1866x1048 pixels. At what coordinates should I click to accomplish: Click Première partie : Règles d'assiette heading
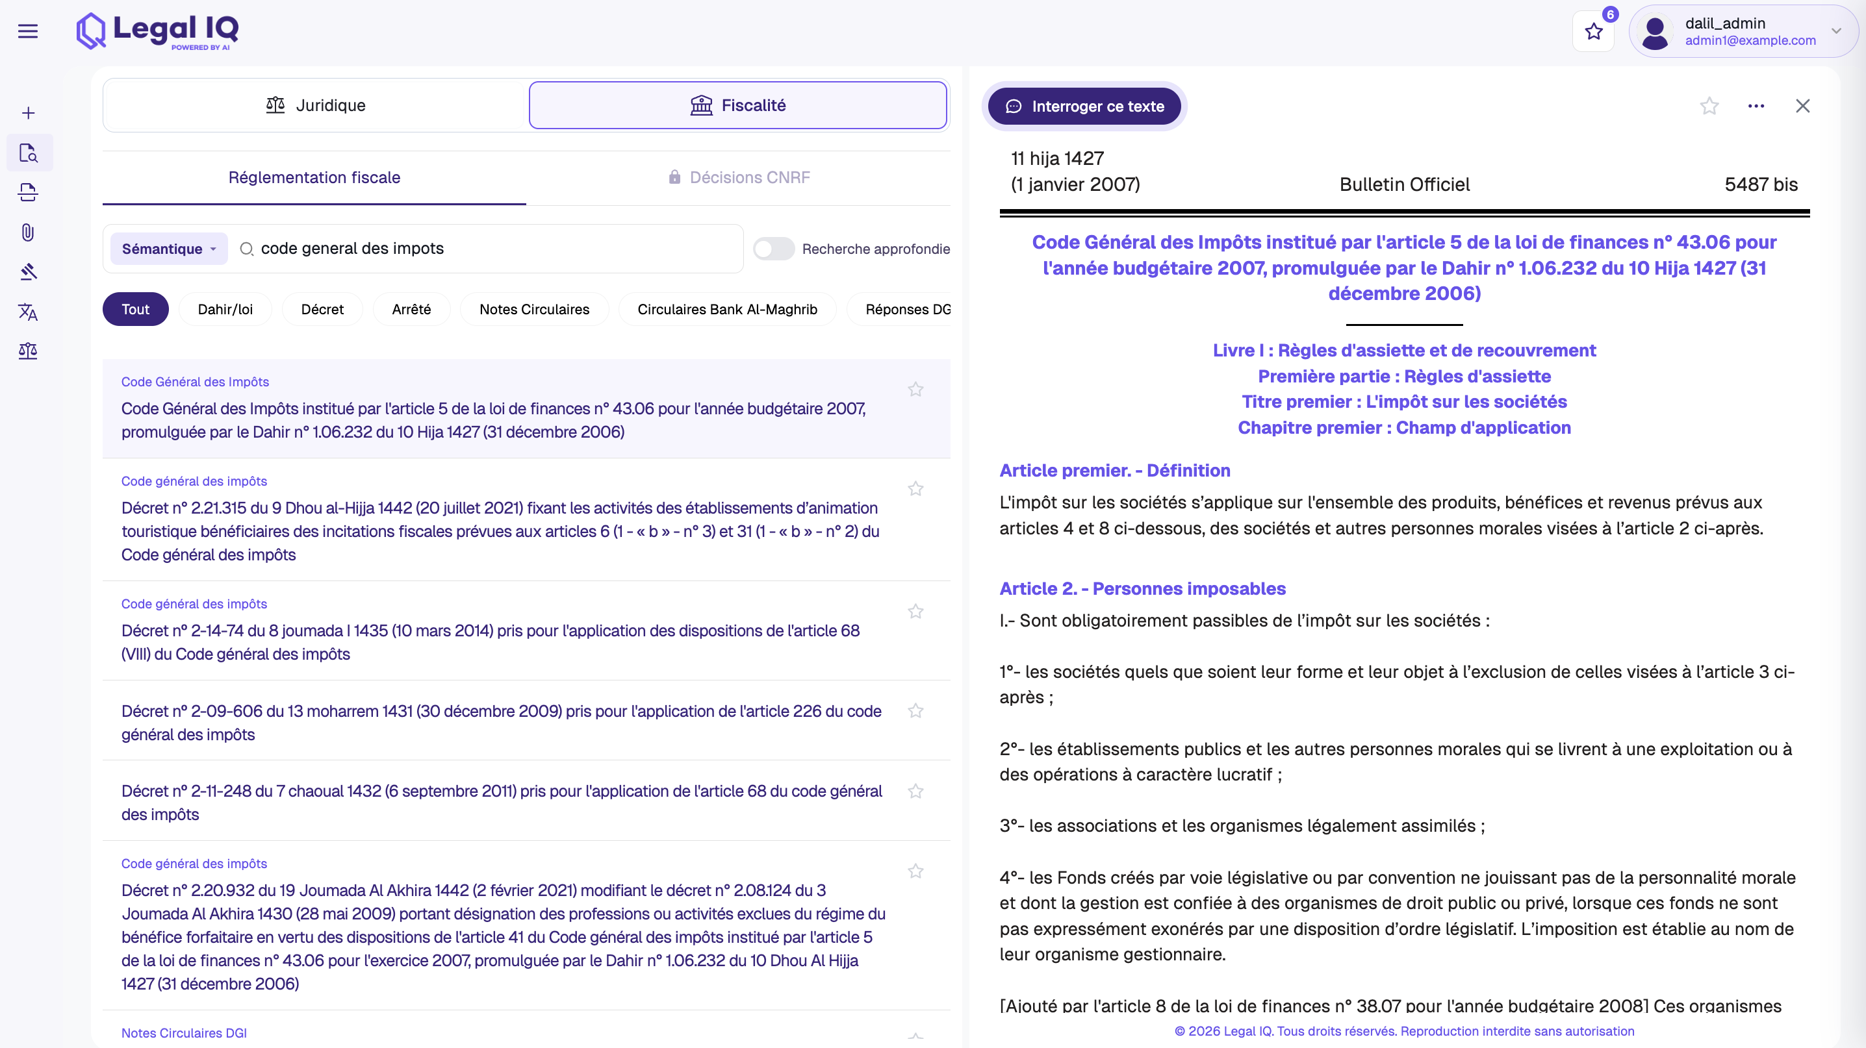(x=1404, y=377)
